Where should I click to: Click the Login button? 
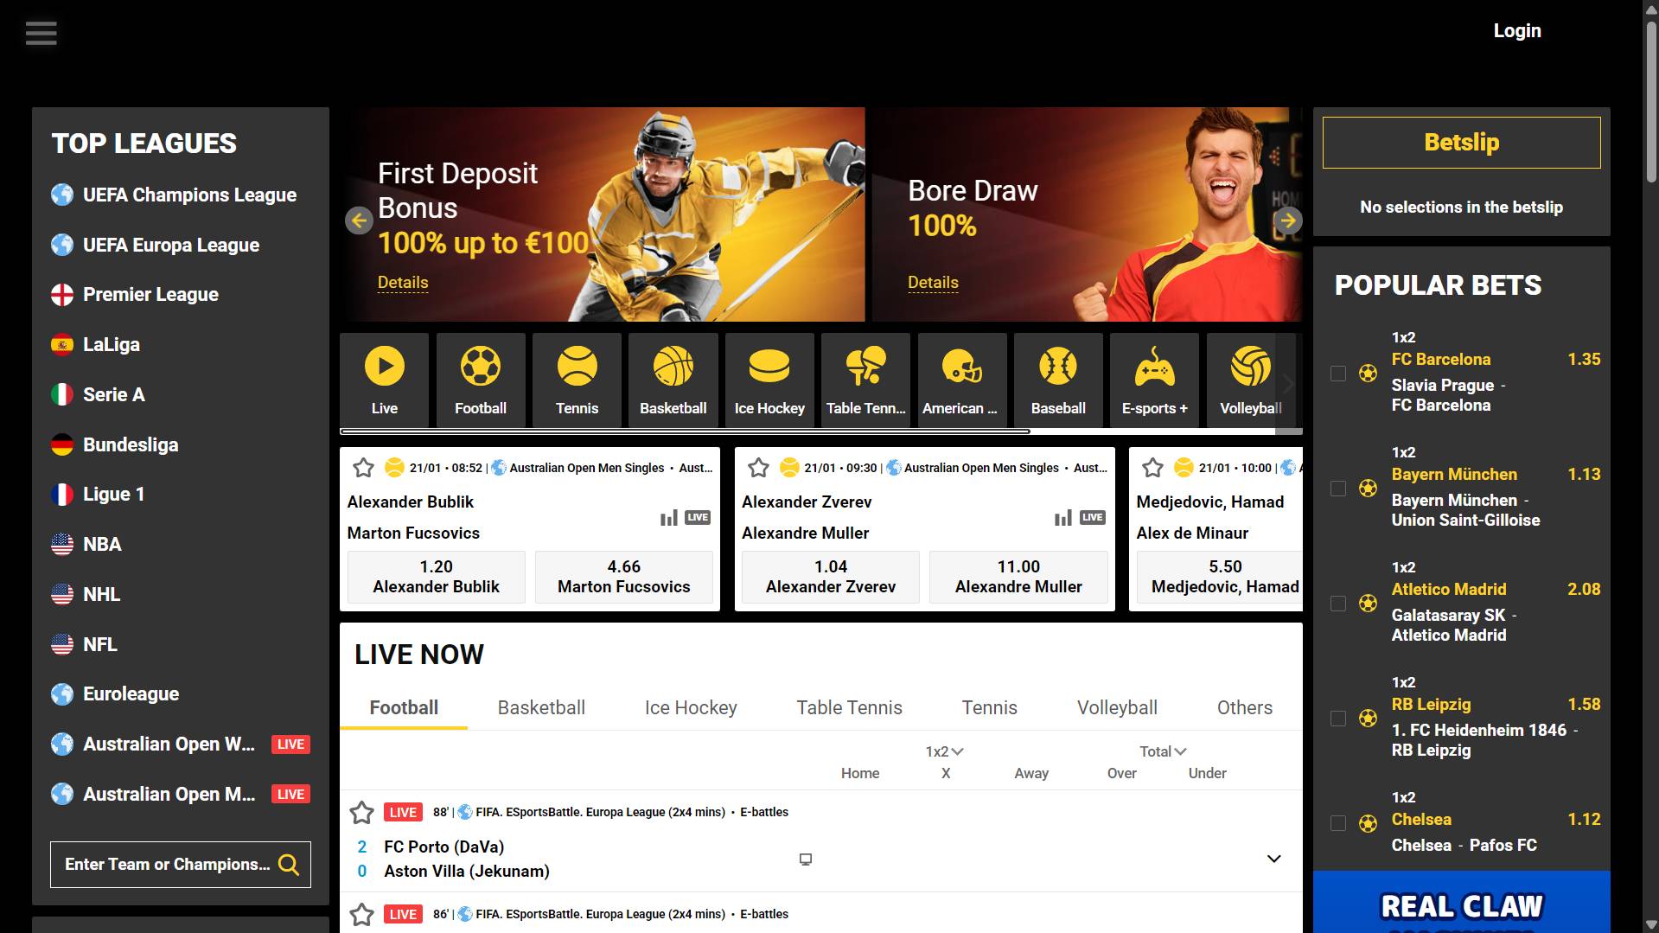pos(1516,30)
